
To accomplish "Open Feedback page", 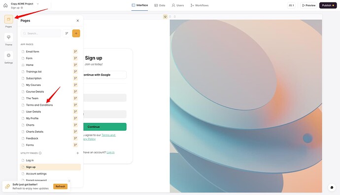I will (32, 139).
